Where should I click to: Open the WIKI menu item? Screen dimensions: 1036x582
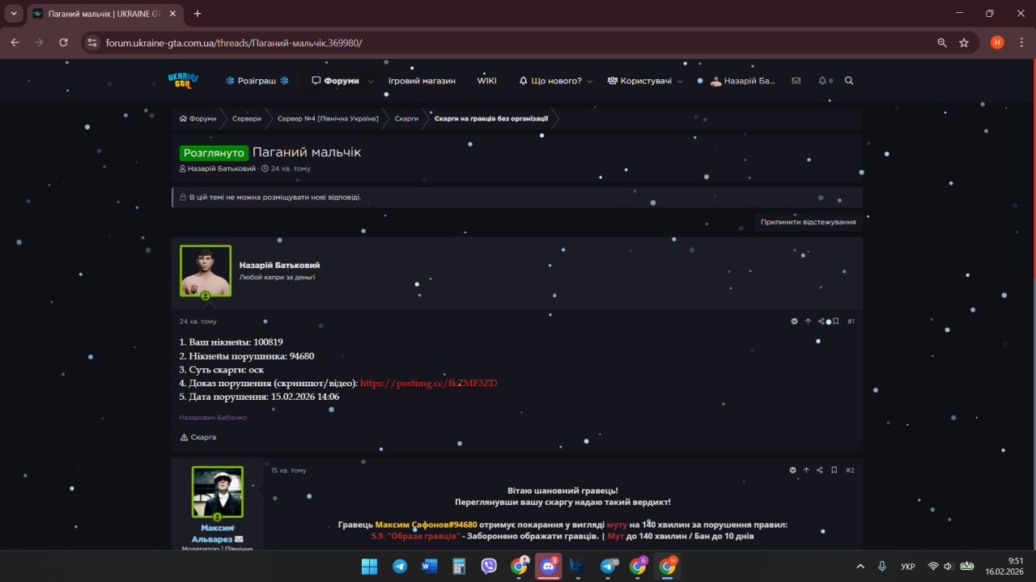tap(486, 81)
